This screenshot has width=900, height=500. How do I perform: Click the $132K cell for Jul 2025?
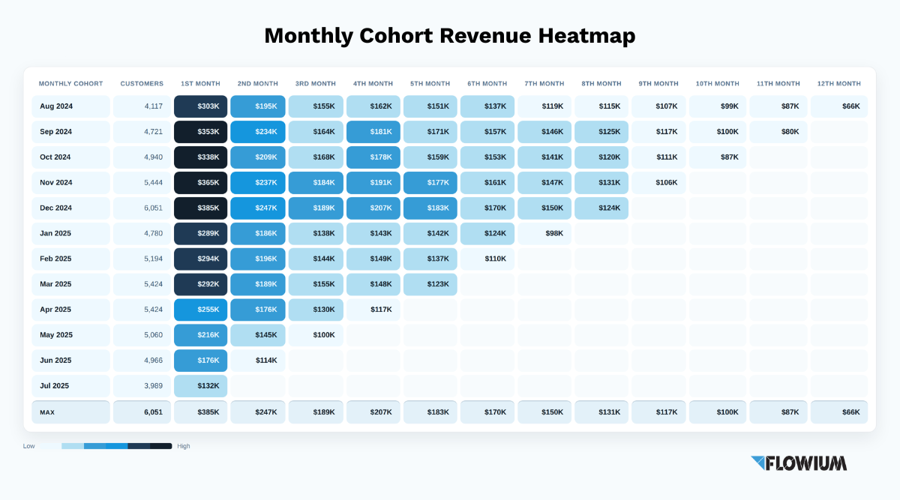[200, 386]
